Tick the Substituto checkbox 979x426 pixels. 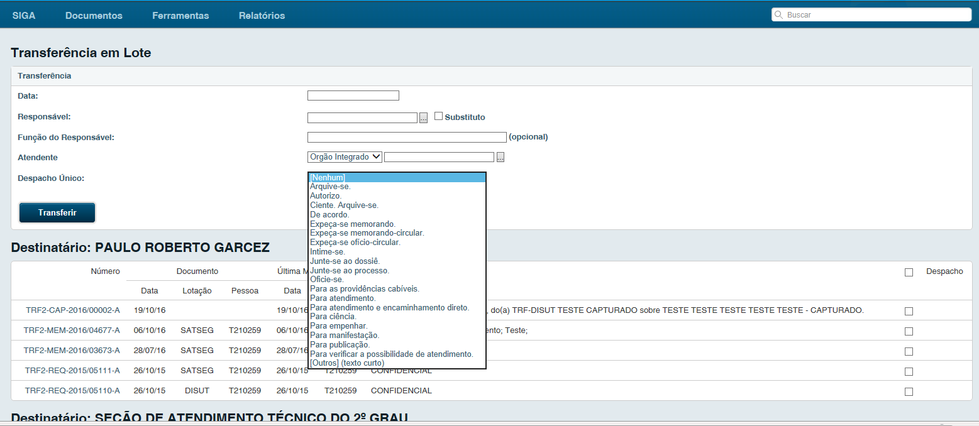click(x=439, y=116)
